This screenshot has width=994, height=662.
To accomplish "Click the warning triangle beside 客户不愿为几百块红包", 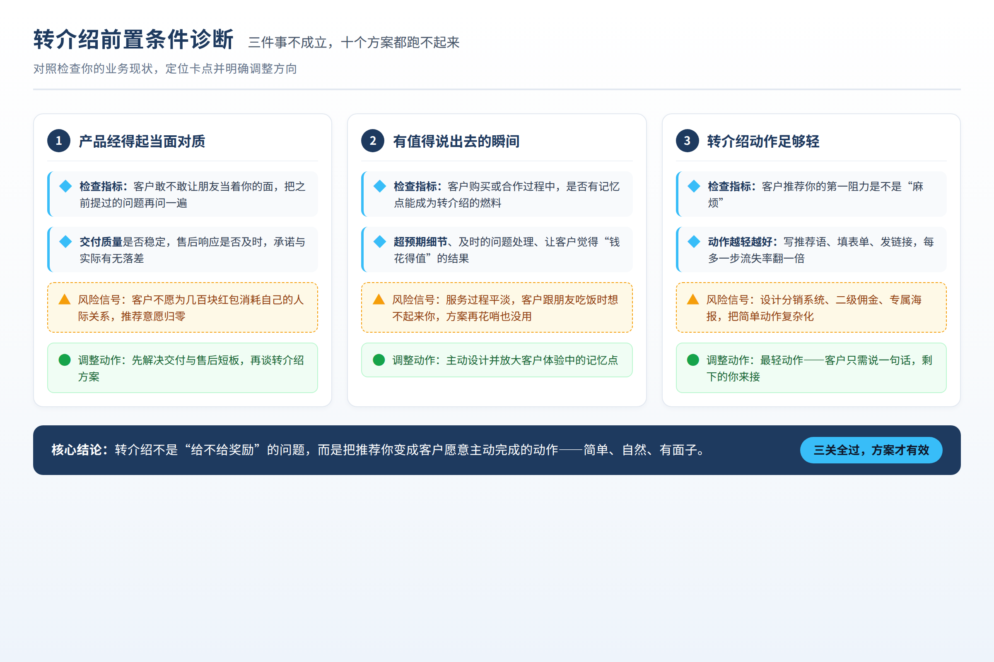I will click(x=65, y=299).
